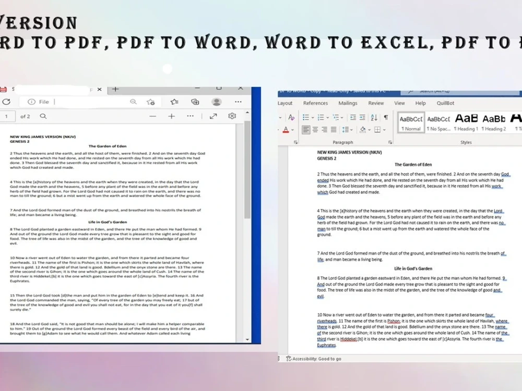The width and height of the screenshot is (522, 391).
Task: Open the Mailings tab in Word
Action: (348, 103)
